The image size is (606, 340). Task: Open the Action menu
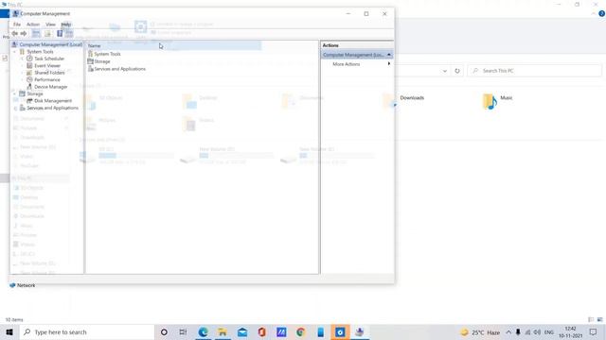pyautogui.click(x=33, y=25)
